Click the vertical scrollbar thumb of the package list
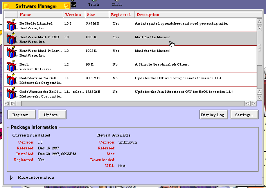This screenshot has height=188, width=266. pyautogui.click(x=259, y=48)
